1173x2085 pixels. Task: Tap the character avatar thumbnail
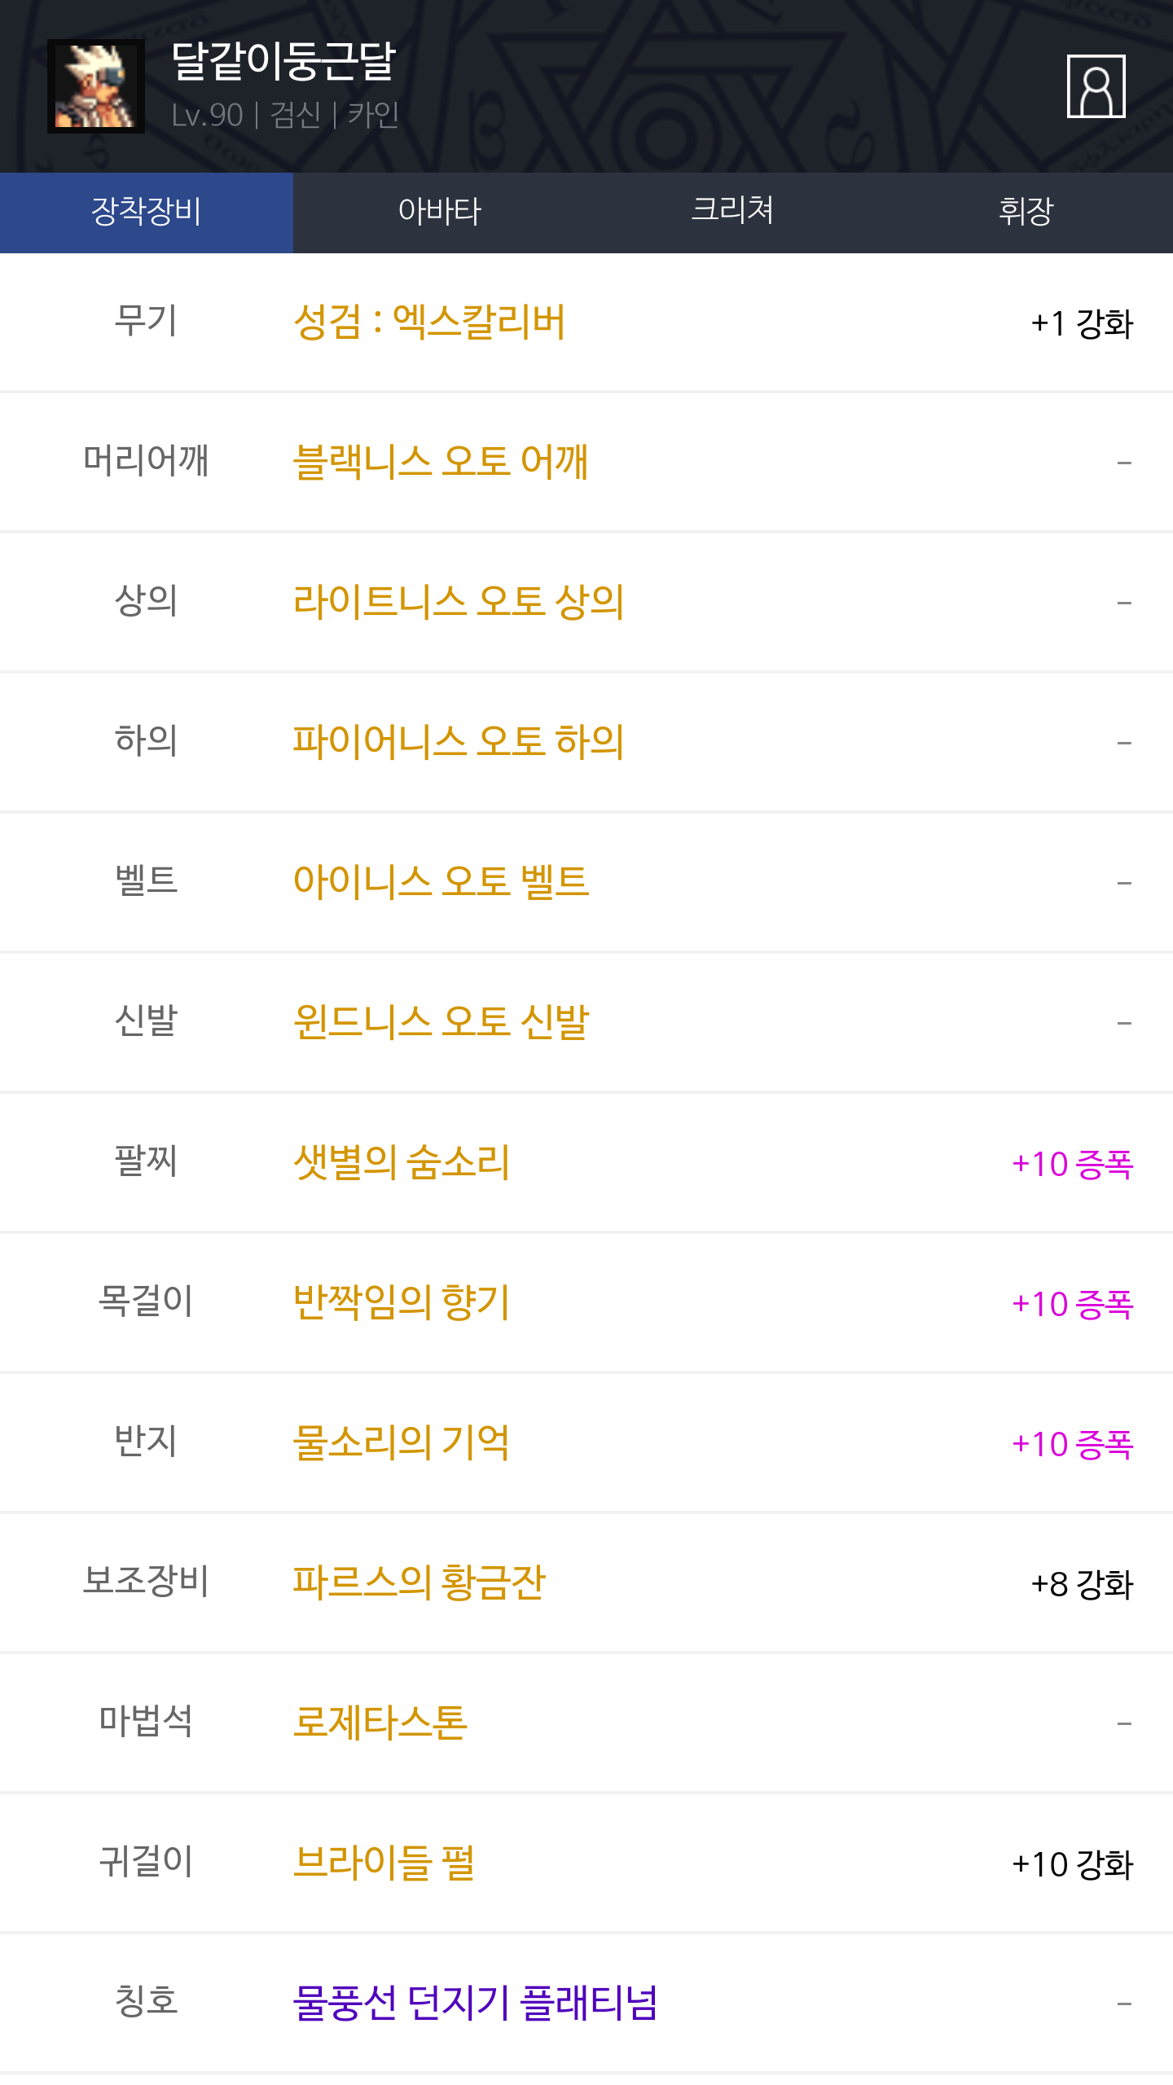[96, 86]
